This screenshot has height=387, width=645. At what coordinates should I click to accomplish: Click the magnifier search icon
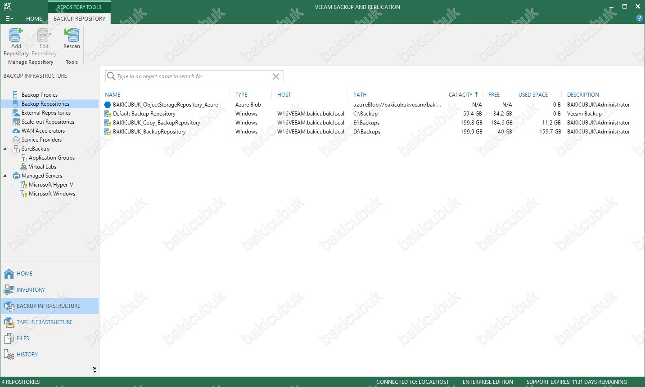[111, 76]
